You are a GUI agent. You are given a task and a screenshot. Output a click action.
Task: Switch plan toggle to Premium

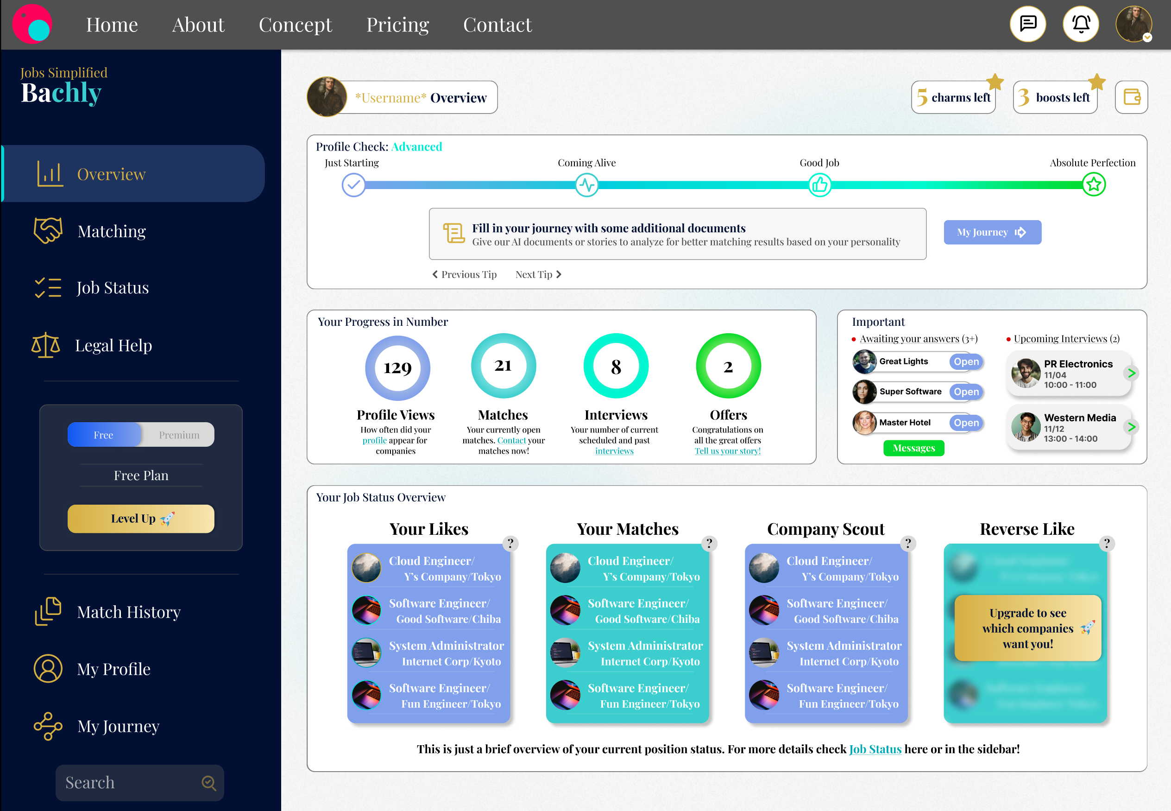tap(179, 435)
